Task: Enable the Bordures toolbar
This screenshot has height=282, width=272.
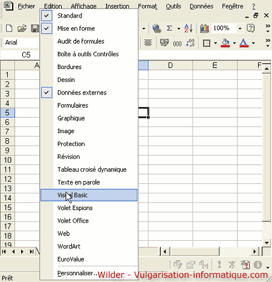Action: click(x=89, y=67)
